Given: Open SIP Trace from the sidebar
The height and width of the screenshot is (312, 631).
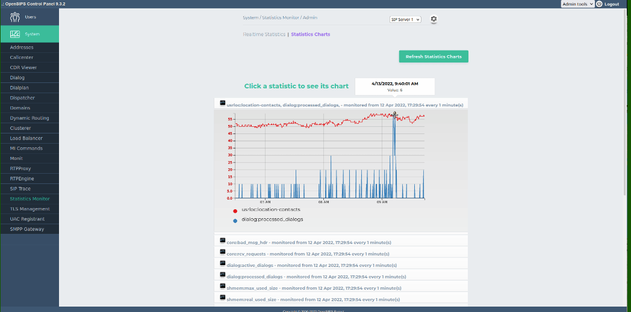Looking at the screenshot, I should 20,189.
